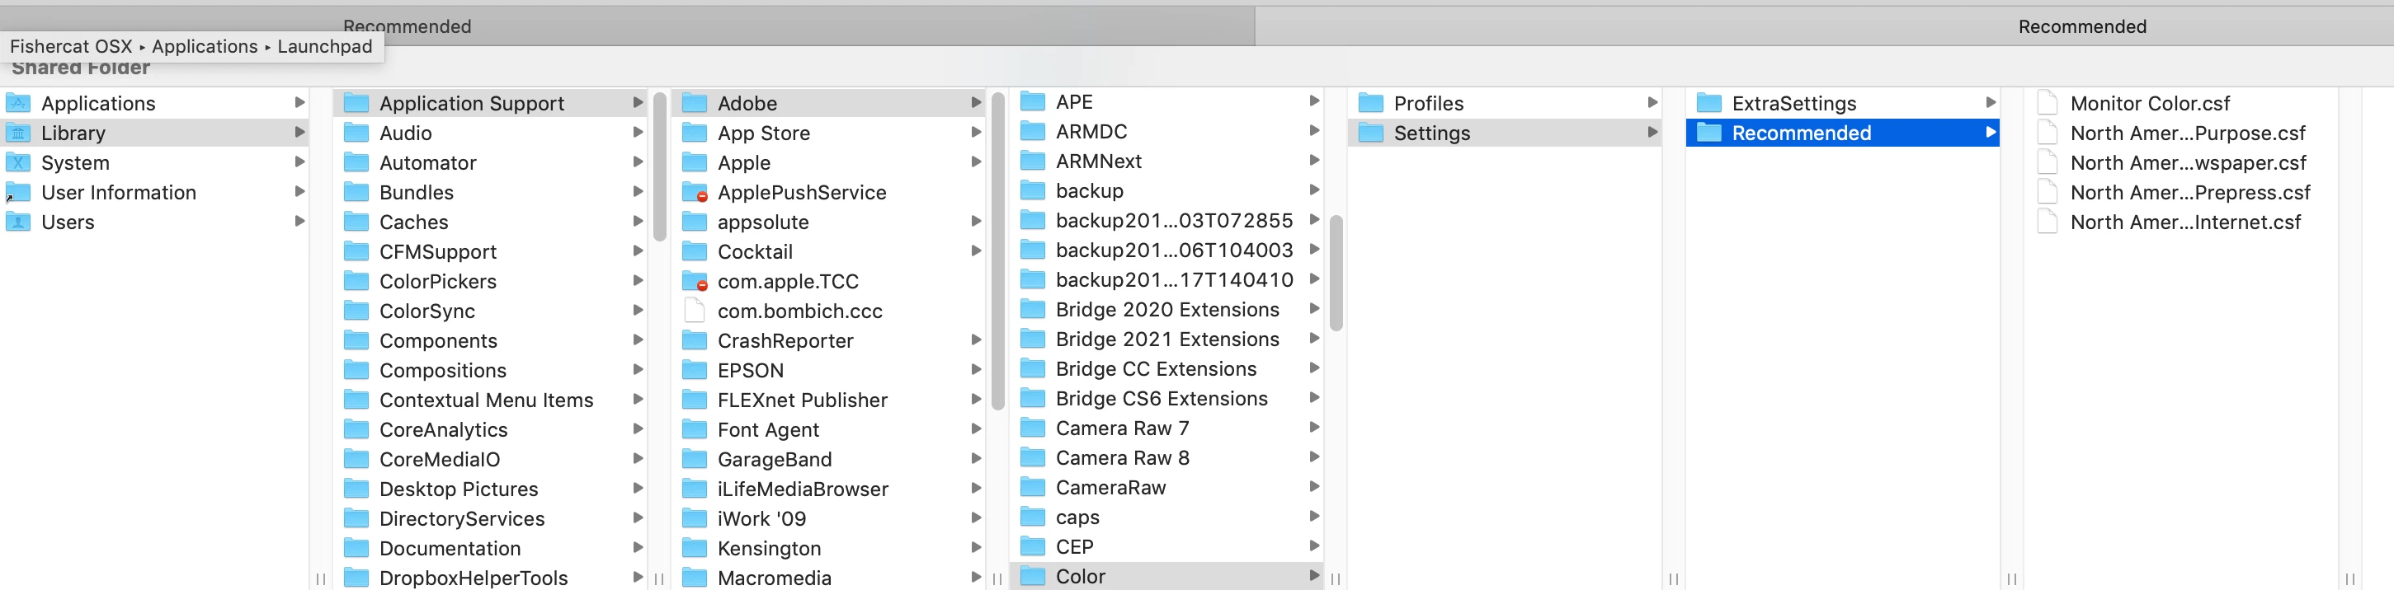Select the Bridge 2021 Extensions folder
This screenshot has height=590, width=2394.
coord(1168,339)
